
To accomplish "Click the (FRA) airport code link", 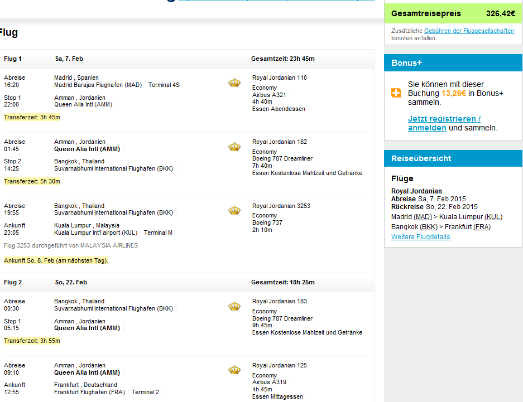I will (x=482, y=227).
